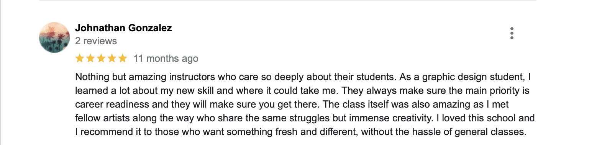The width and height of the screenshot is (597, 145).
Task: Open the three-dot options menu for this review
Action: pyautogui.click(x=512, y=34)
